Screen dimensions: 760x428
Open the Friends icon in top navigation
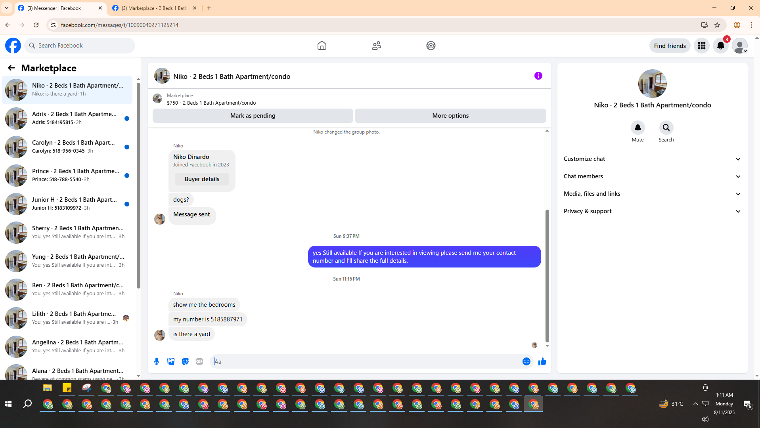[377, 46]
